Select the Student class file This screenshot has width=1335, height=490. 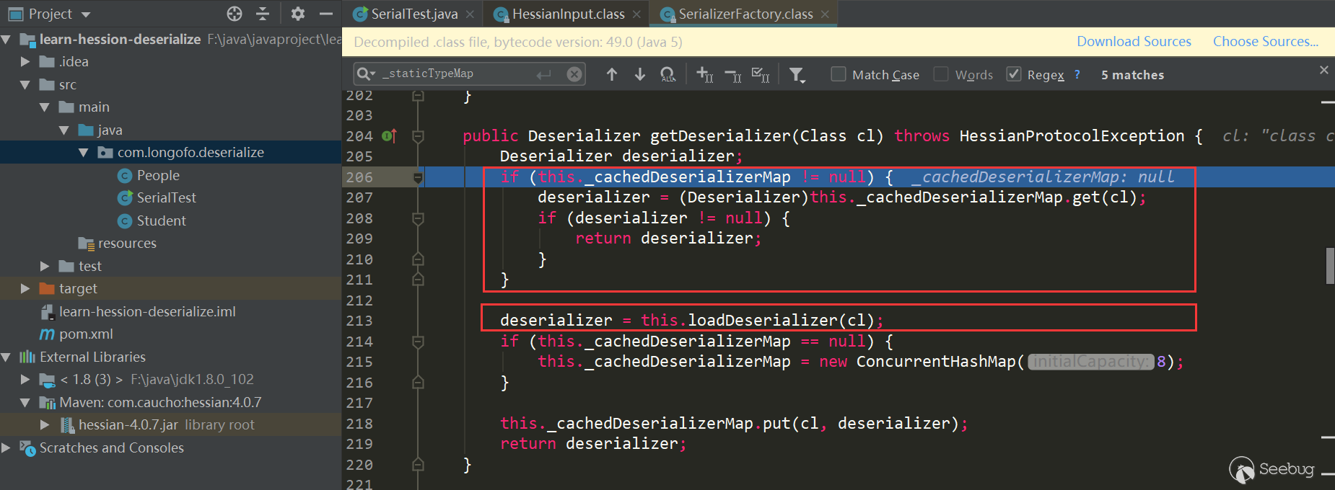tap(161, 220)
